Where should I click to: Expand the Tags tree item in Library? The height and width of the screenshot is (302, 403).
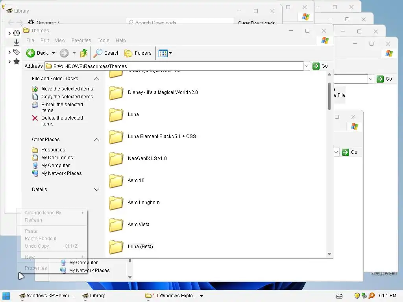(9, 52)
